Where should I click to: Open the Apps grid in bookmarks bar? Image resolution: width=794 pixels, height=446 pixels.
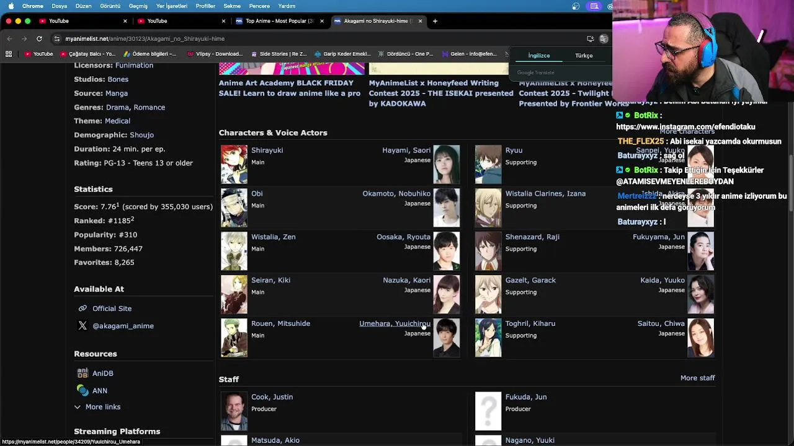(x=9, y=54)
